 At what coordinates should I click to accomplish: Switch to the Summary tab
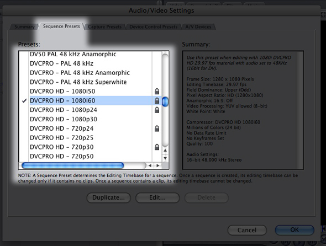[x=24, y=27]
